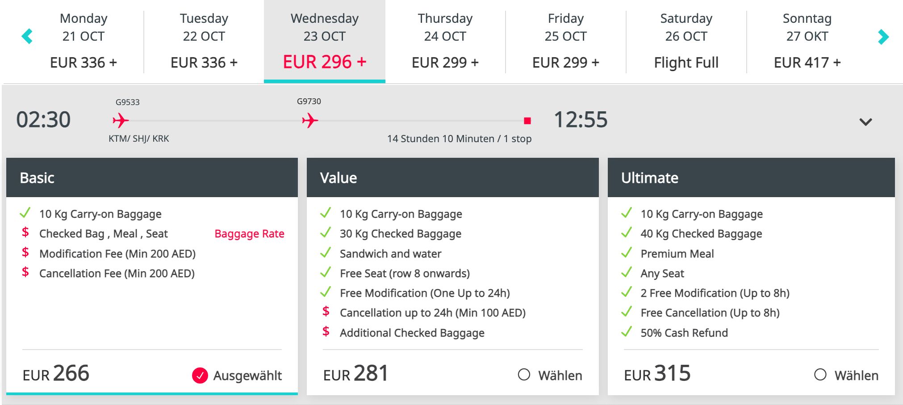
Task: Open the Baggage Rate link
Action: [249, 234]
